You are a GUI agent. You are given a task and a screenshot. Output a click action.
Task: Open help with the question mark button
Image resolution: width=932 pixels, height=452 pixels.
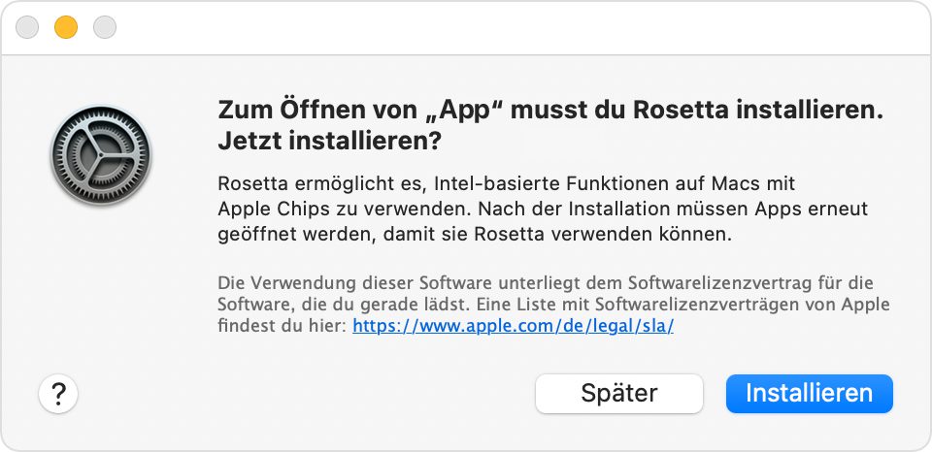(58, 393)
